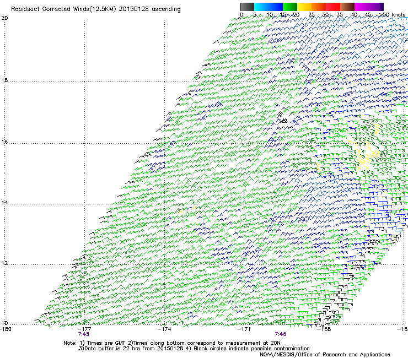The image size is (408, 358).
Task: Click the yellow 20-25 knots legend swatch
Action: click(x=304, y=7)
